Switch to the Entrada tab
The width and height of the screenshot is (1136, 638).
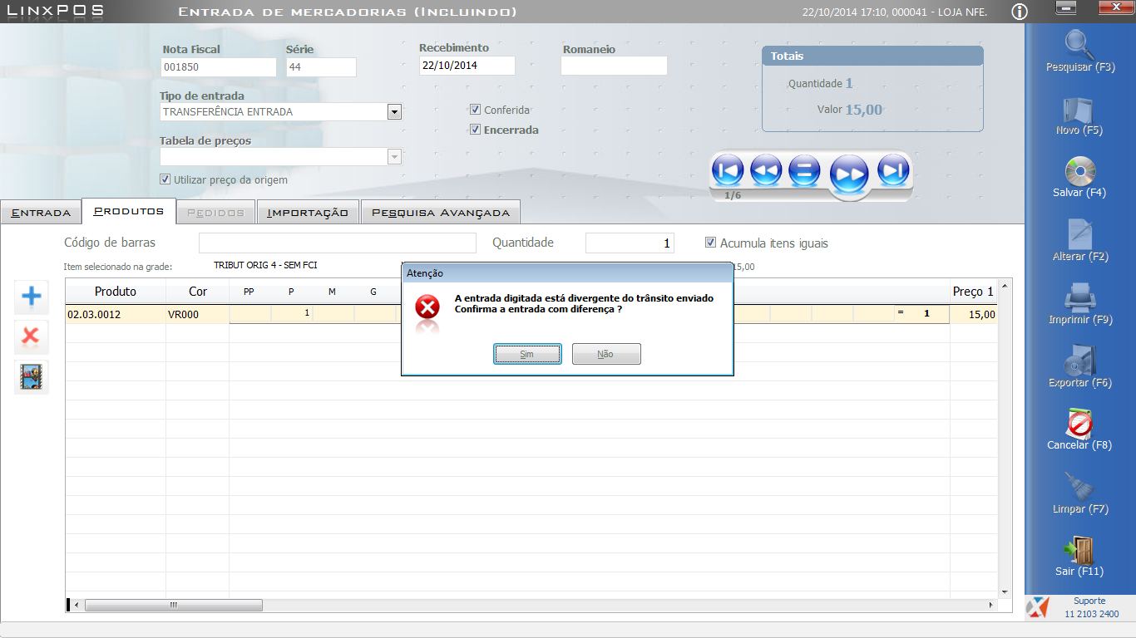coord(41,213)
